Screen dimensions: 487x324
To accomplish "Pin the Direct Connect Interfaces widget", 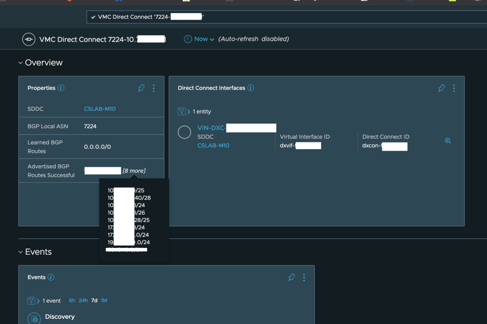I will pyautogui.click(x=441, y=88).
